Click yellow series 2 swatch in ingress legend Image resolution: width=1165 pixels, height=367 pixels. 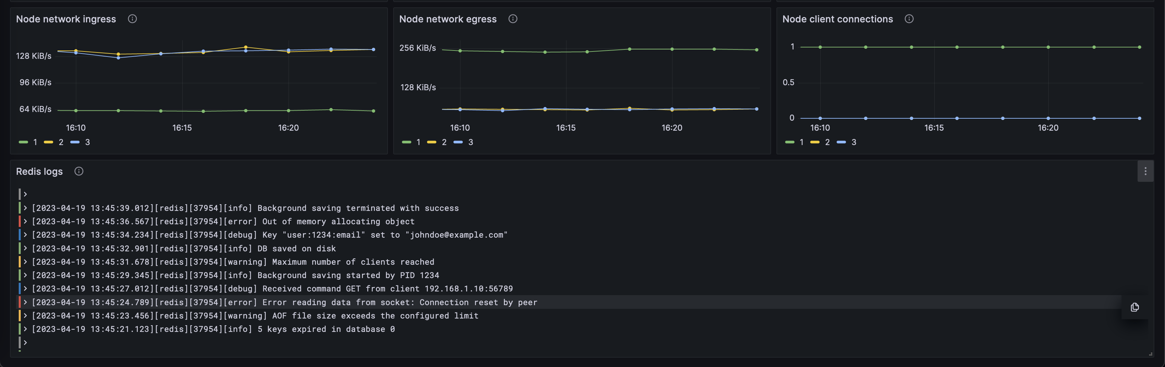pyautogui.click(x=48, y=142)
